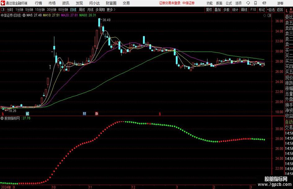Open F10 company info

tap(253, 10)
